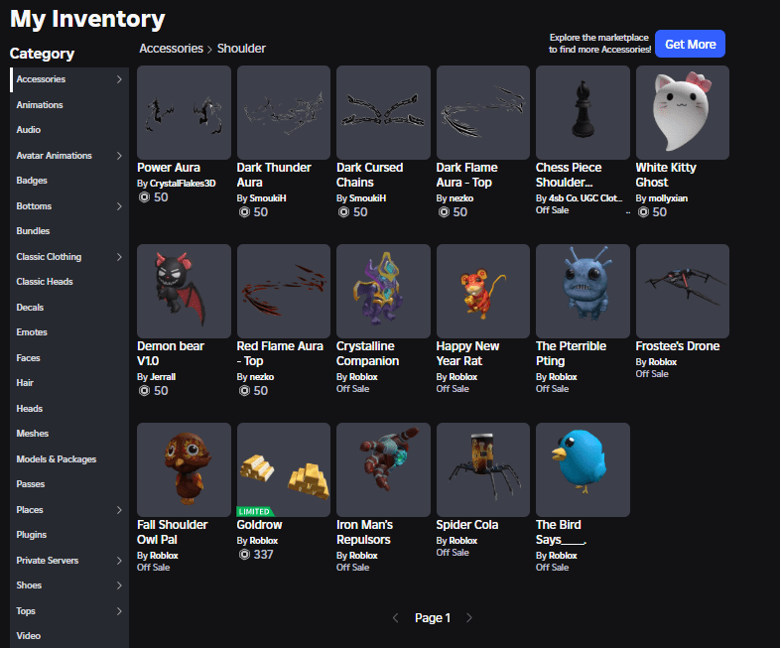
Task: Go to the previous inventory page arrow
Action: [x=396, y=618]
